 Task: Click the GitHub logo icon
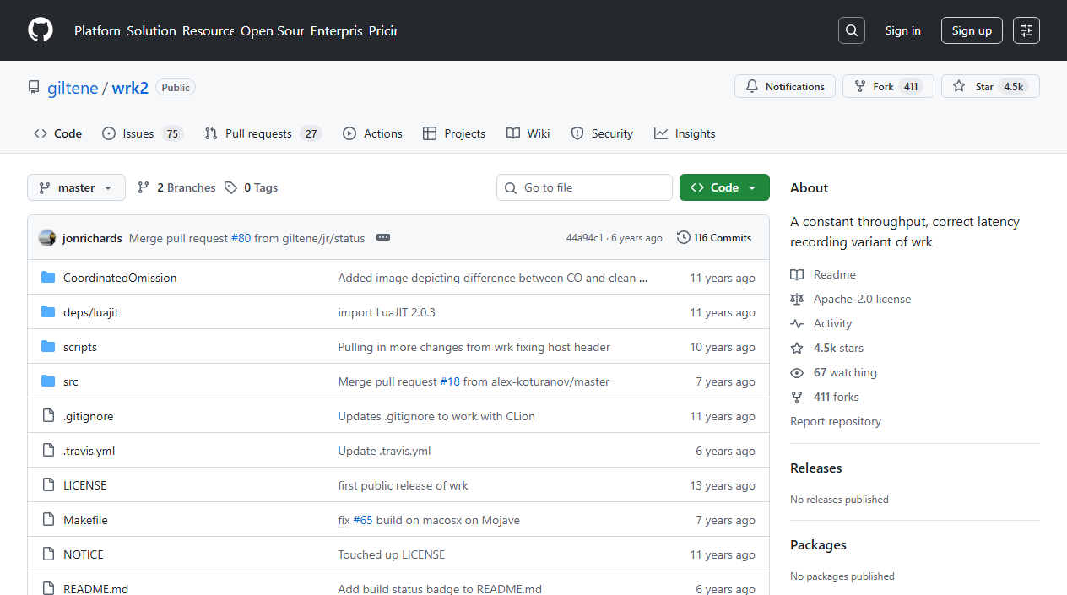click(x=41, y=30)
